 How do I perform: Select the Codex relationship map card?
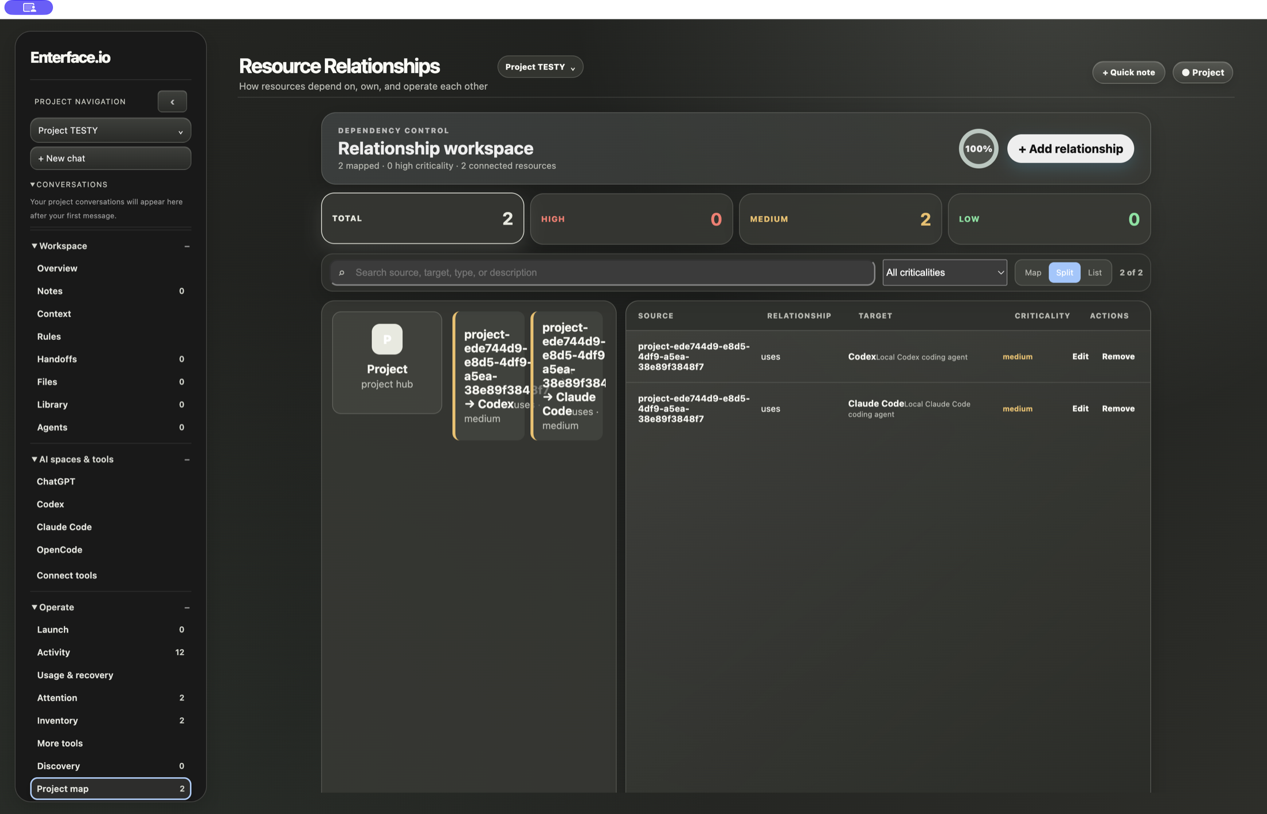[489, 376]
